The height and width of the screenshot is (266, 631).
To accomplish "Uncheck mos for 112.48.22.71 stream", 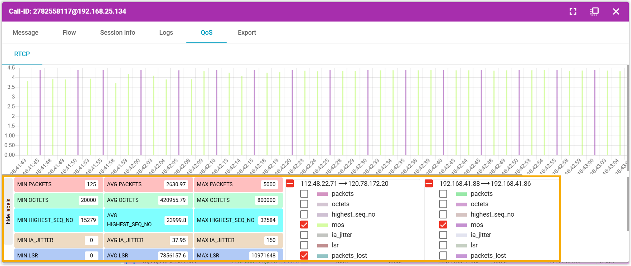I will (304, 225).
